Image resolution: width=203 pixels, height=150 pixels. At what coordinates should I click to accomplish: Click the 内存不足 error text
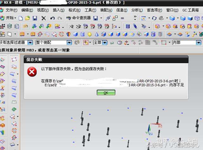click(177, 85)
